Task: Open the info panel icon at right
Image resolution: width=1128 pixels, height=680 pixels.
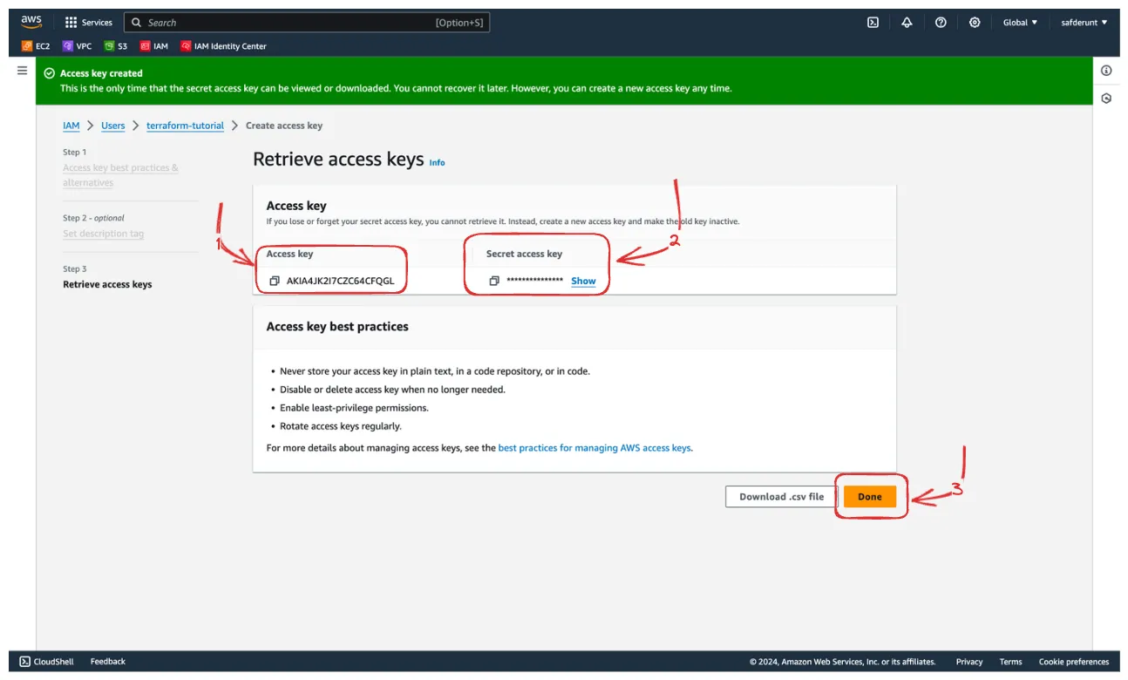Action: (1106, 71)
